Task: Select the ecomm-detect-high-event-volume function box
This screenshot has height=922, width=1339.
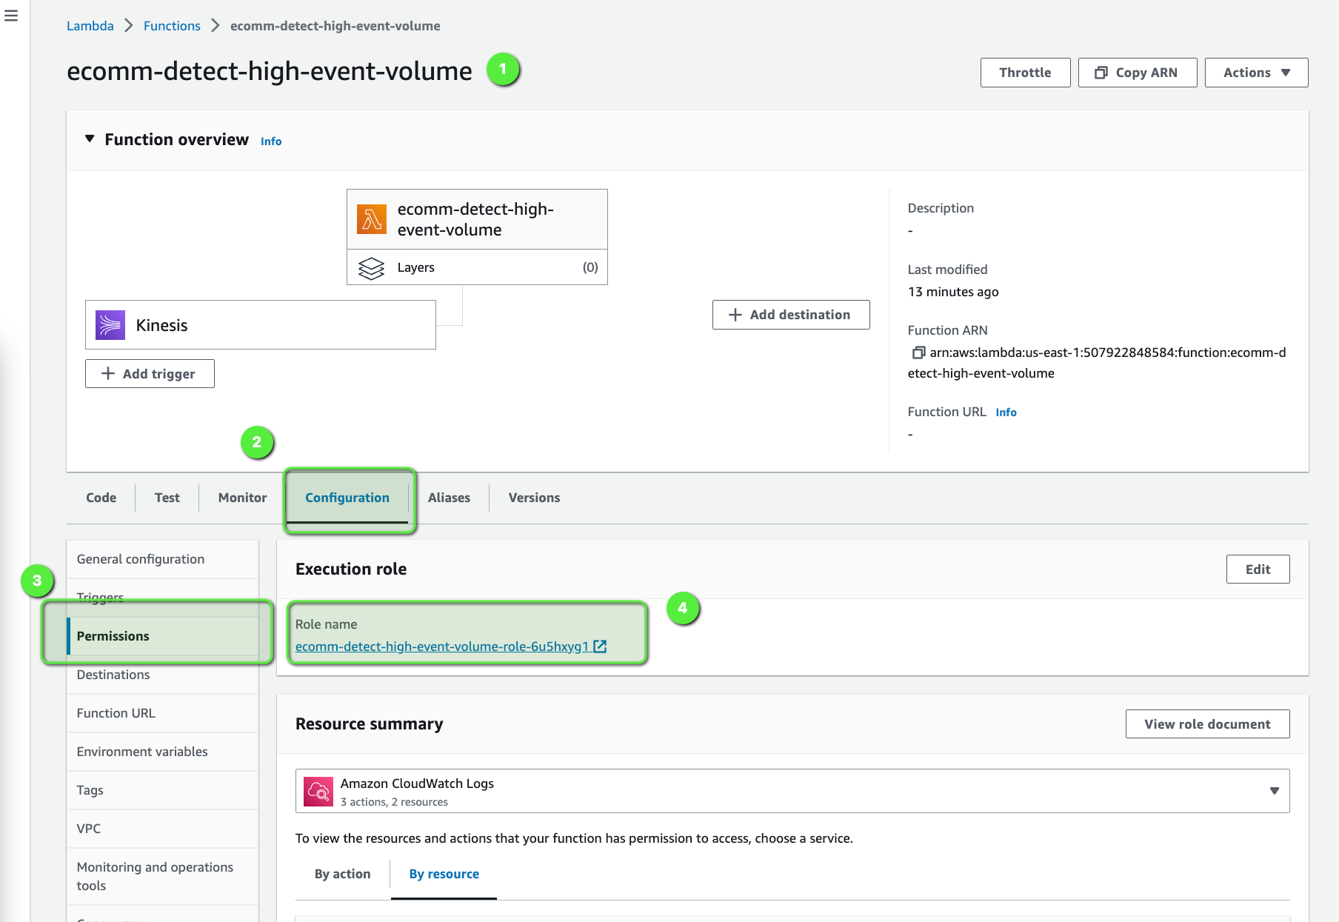Action: [x=477, y=219]
